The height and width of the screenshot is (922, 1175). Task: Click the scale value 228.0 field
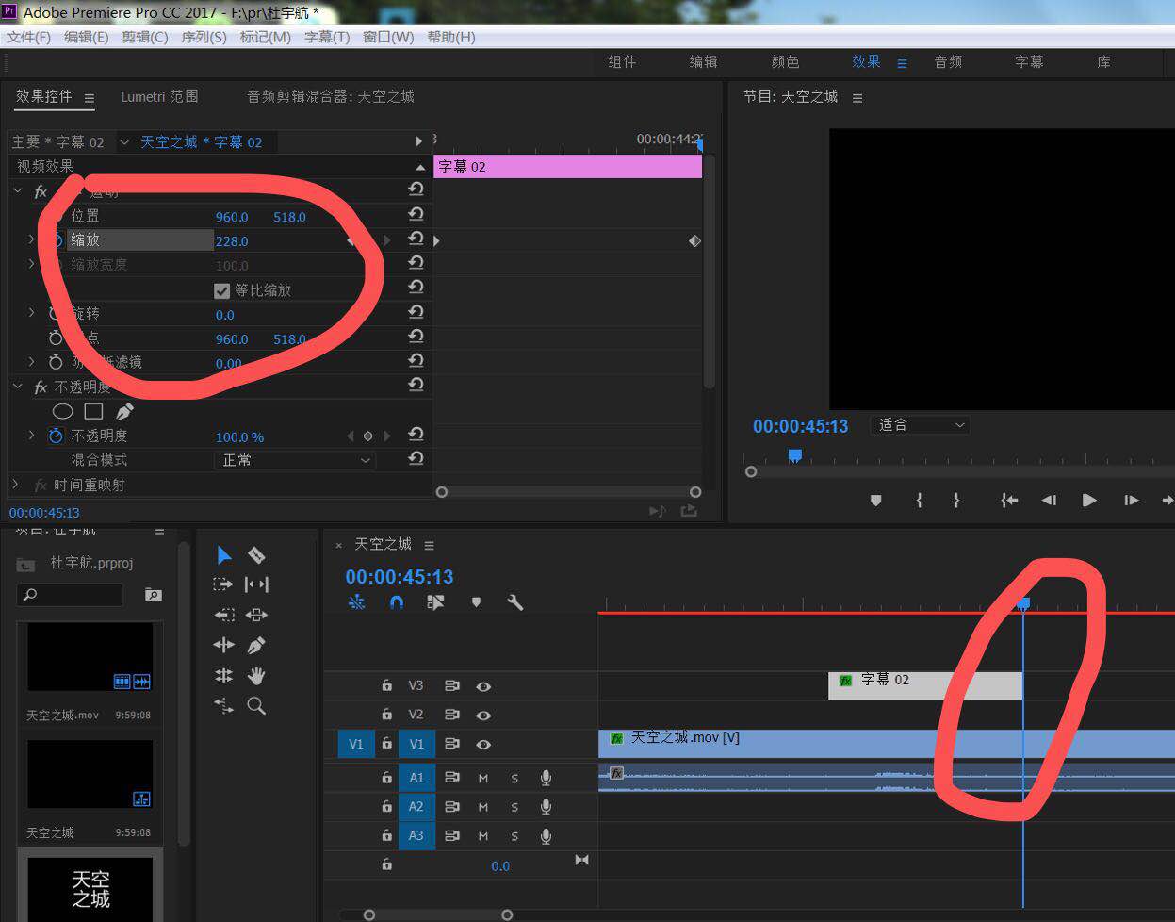232,241
